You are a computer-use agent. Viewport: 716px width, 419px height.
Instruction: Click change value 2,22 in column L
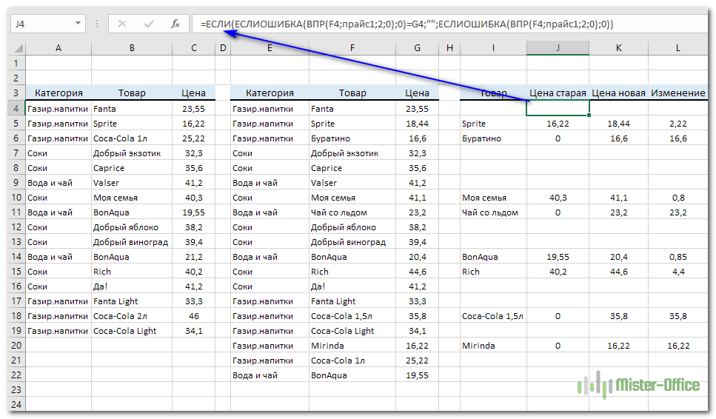678,124
